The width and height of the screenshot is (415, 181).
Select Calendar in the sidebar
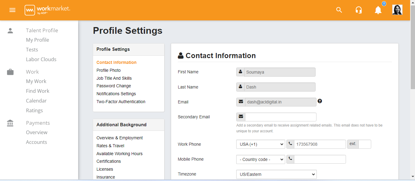click(x=36, y=100)
